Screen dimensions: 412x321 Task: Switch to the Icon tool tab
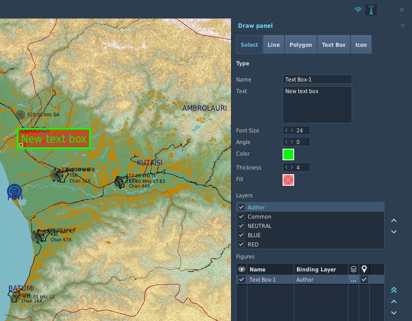pos(361,44)
